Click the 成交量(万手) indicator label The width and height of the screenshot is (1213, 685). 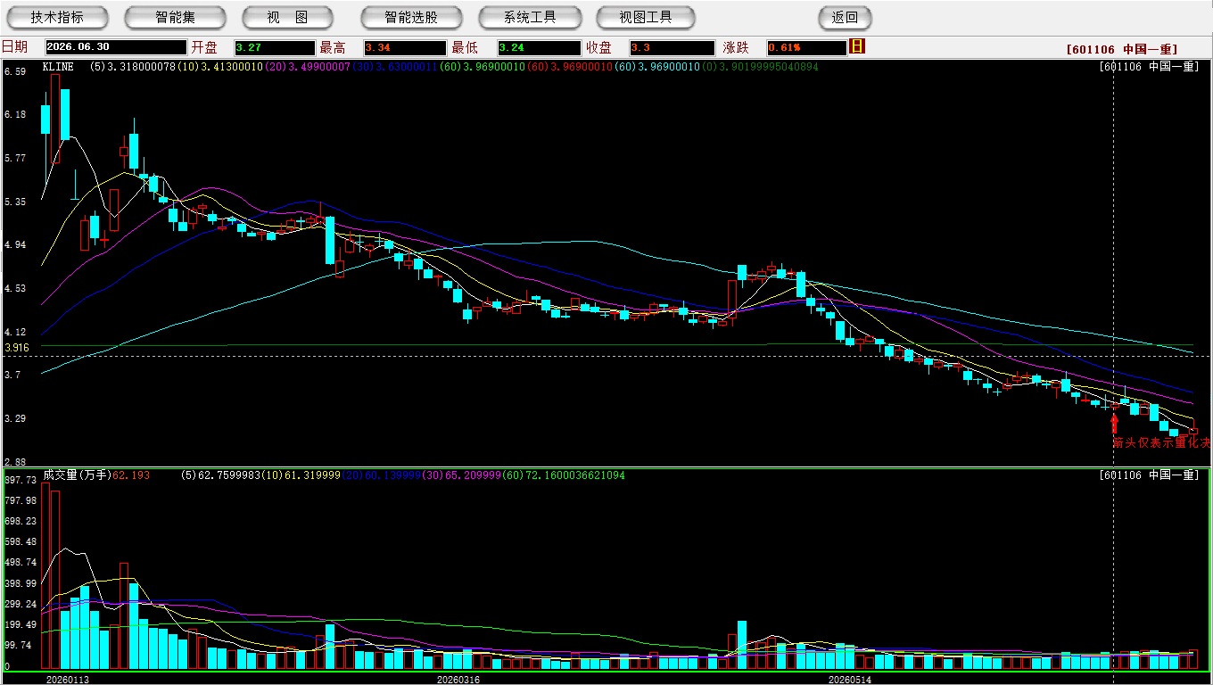76,475
